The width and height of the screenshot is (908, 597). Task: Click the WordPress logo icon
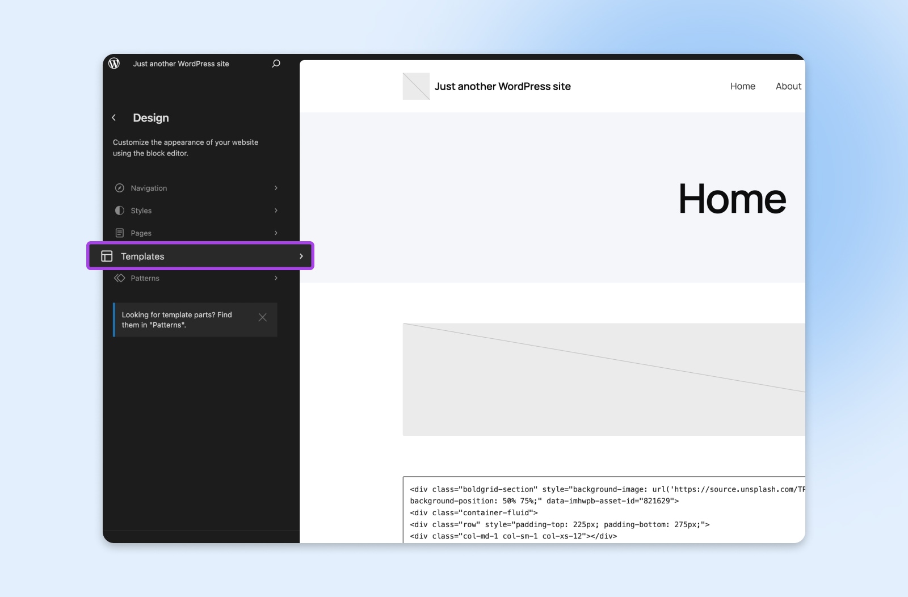114,64
